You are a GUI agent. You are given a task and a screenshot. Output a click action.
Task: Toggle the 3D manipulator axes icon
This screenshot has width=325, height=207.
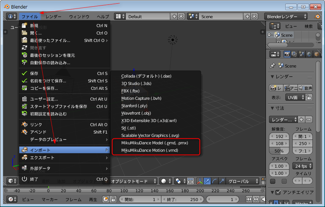[200, 181]
